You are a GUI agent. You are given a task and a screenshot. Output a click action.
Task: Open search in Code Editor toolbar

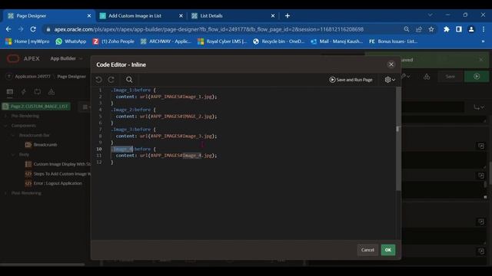coord(129,80)
